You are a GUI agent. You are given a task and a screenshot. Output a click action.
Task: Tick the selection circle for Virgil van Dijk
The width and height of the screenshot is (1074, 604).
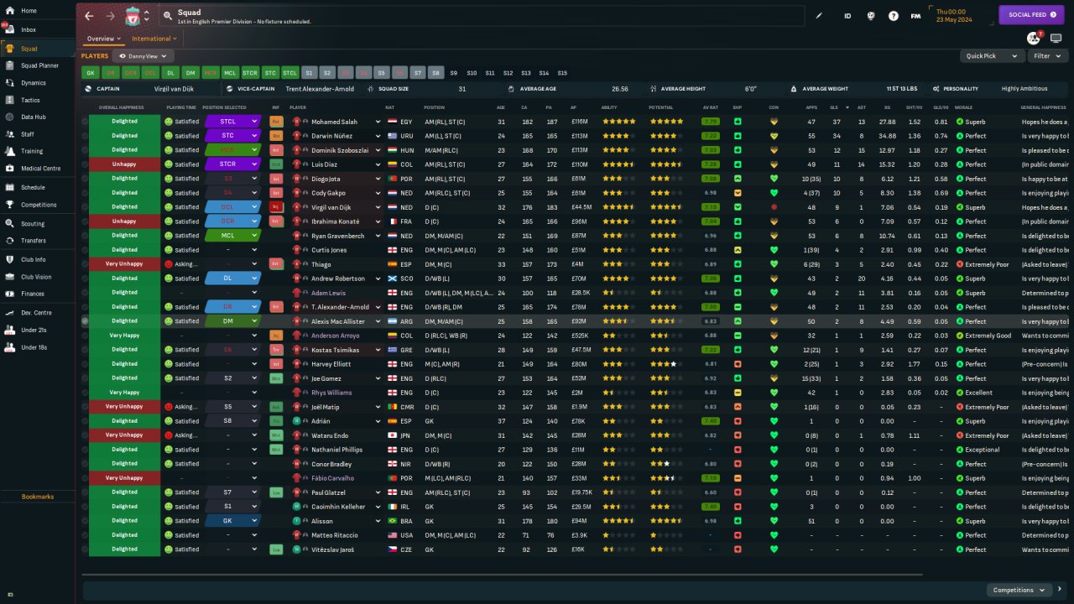[85, 207]
